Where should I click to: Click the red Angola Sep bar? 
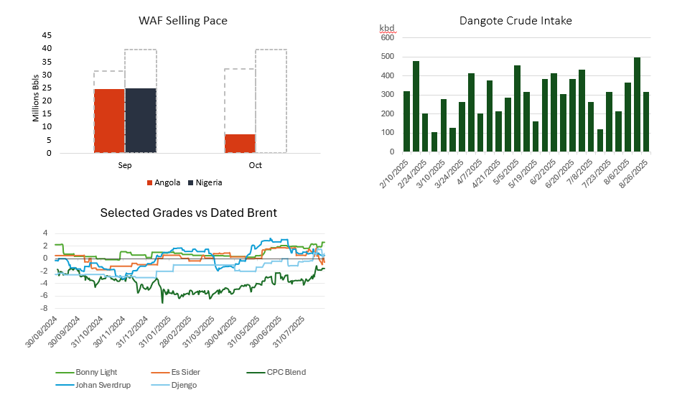pyautogui.click(x=109, y=121)
